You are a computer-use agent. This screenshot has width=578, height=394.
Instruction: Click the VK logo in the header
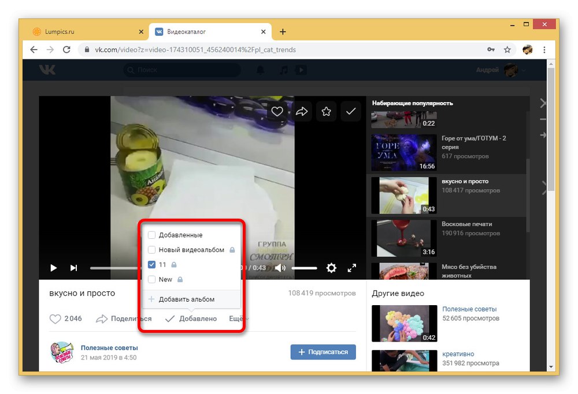[x=47, y=70]
